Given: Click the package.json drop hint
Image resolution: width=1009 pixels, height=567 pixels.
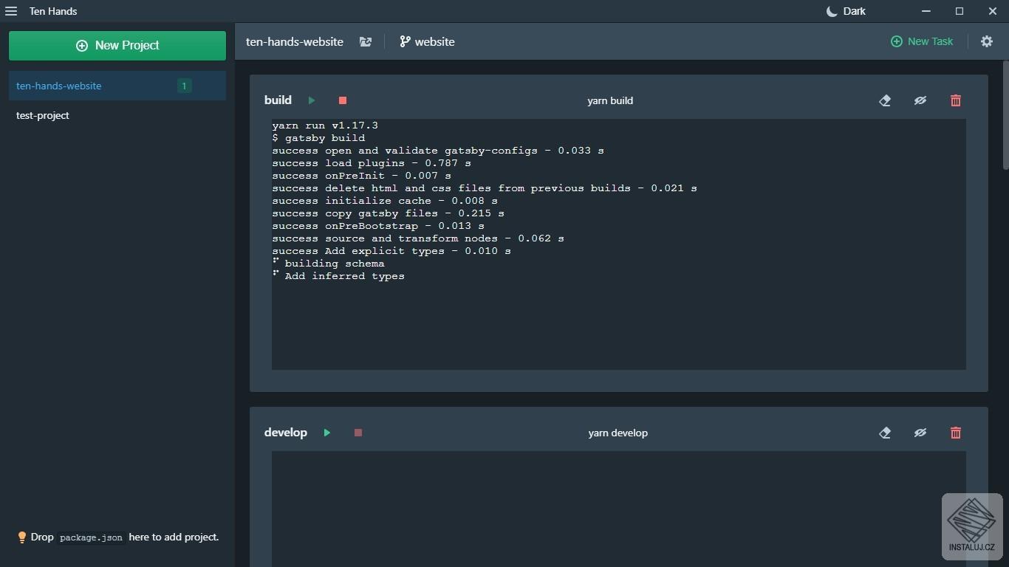Looking at the screenshot, I should (91, 537).
